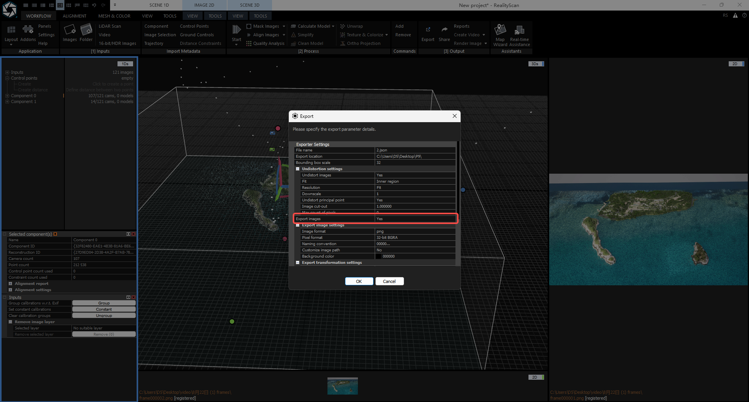The width and height of the screenshot is (749, 402).
Task: Close the Inputs panel with red X
Action: tap(133, 297)
